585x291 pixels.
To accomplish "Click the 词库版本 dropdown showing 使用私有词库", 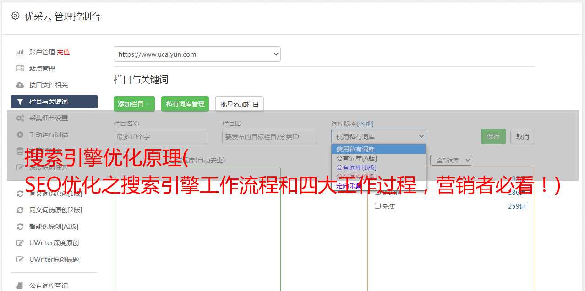I will click(x=378, y=136).
